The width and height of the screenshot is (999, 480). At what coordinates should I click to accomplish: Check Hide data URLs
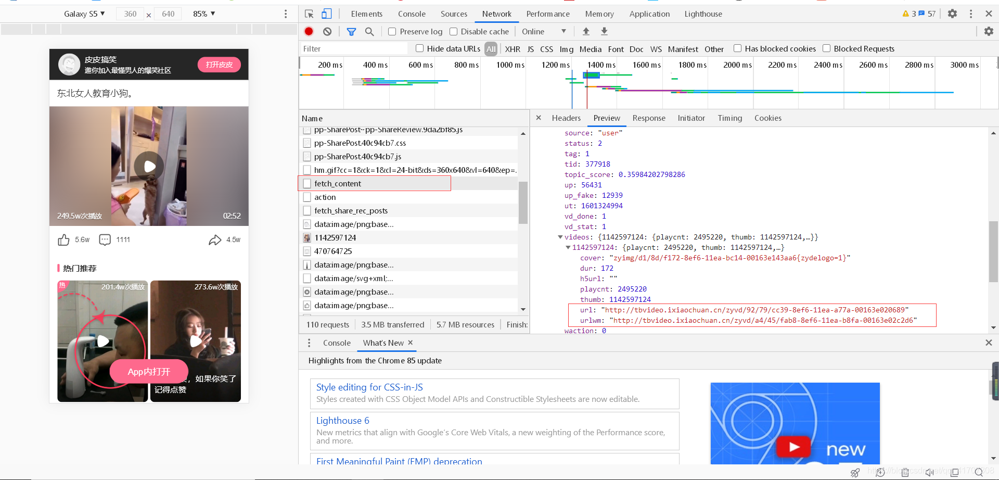pyautogui.click(x=419, y=48)
